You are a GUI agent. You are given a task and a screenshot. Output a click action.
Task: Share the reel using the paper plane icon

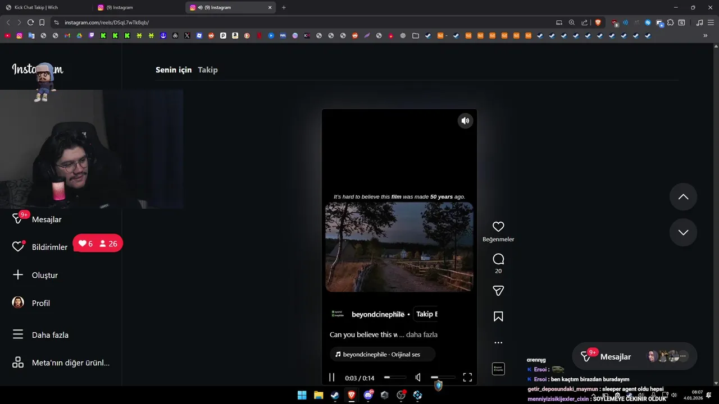498,291
